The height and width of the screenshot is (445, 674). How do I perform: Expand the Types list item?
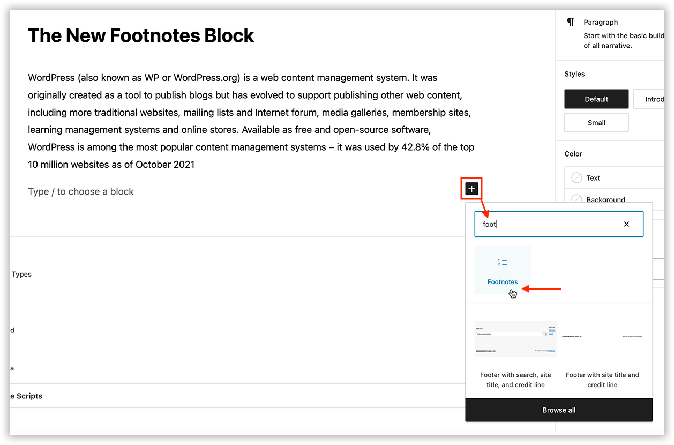(21, 274)
